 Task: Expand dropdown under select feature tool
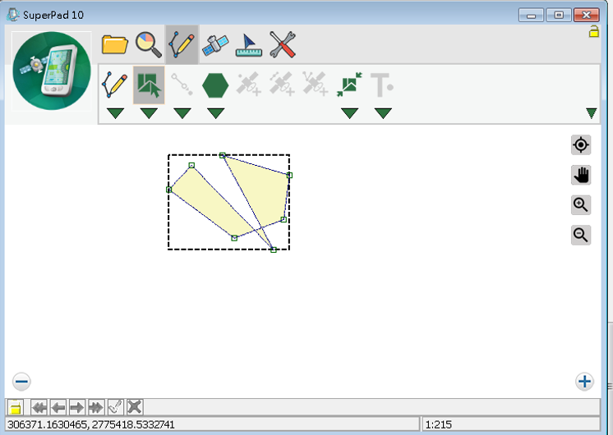click(149, 113)
